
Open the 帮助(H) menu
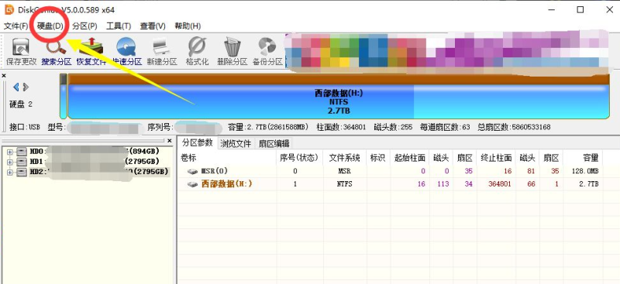pos(188,26)
